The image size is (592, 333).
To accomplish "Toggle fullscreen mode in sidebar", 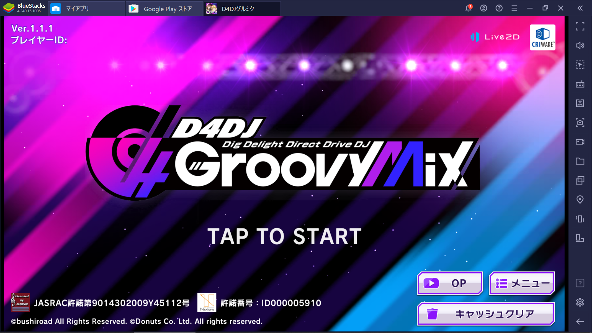I will [x=580, y=26].
